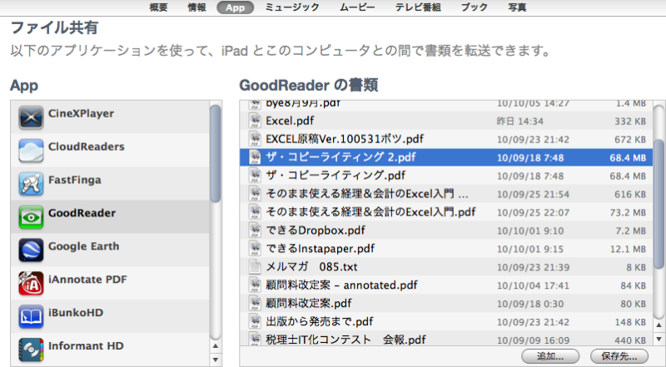The width and height of the screenshot is (666, 367).
Task: Select file name できるInstapaper.pdf
Action: (x=321, y=249)
